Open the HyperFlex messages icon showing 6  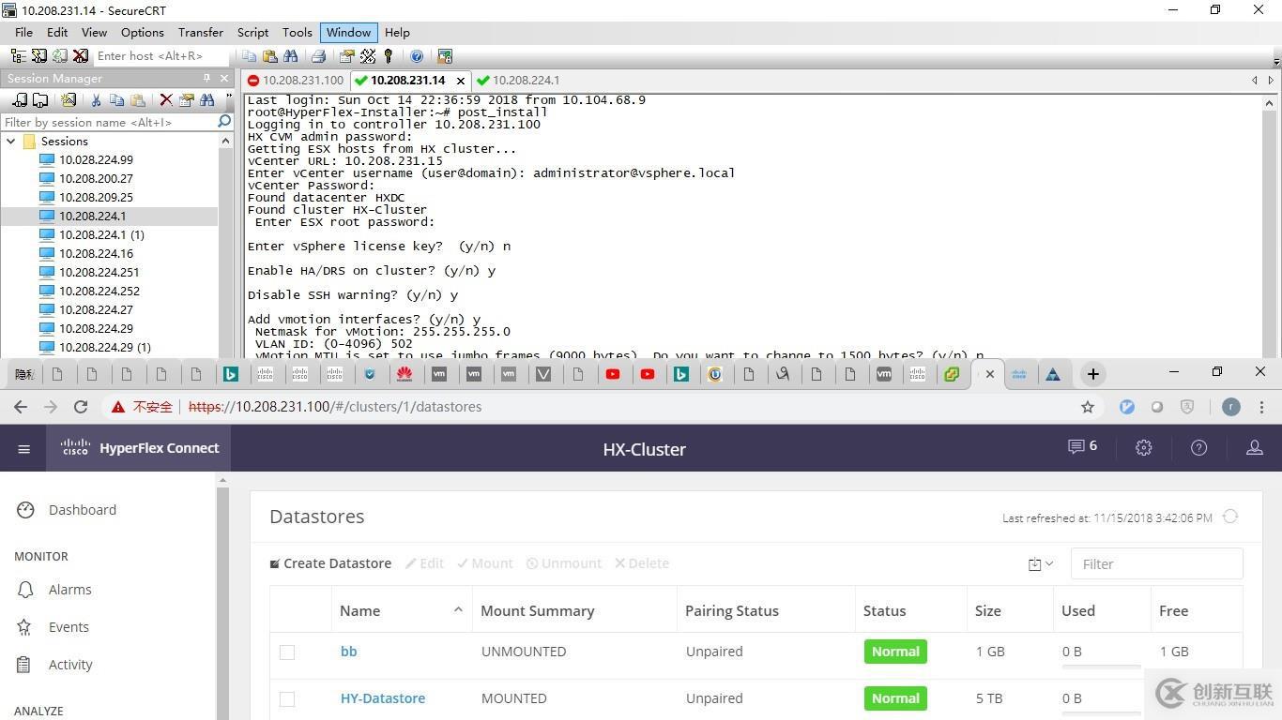click(x=1082, y=446)
